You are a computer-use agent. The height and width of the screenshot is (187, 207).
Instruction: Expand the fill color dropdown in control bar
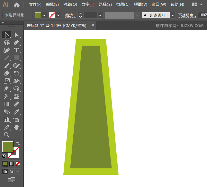pos(44,15)
